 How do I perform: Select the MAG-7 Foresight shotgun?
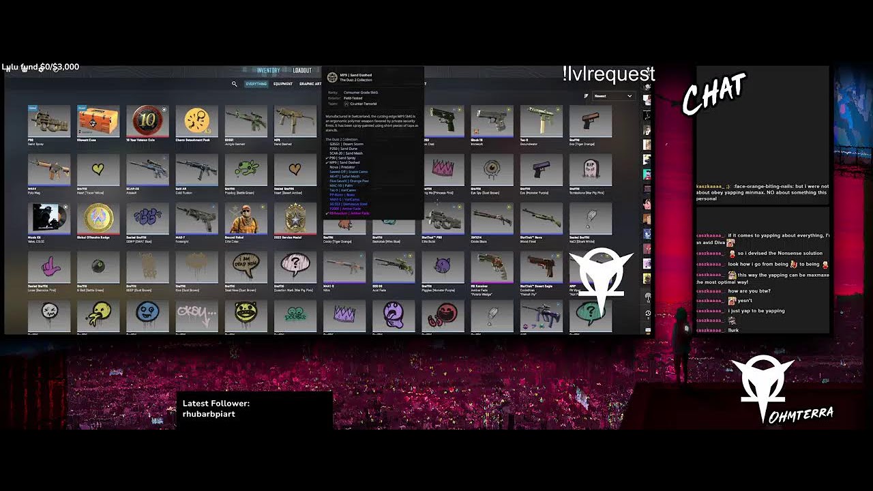(196, 218)
